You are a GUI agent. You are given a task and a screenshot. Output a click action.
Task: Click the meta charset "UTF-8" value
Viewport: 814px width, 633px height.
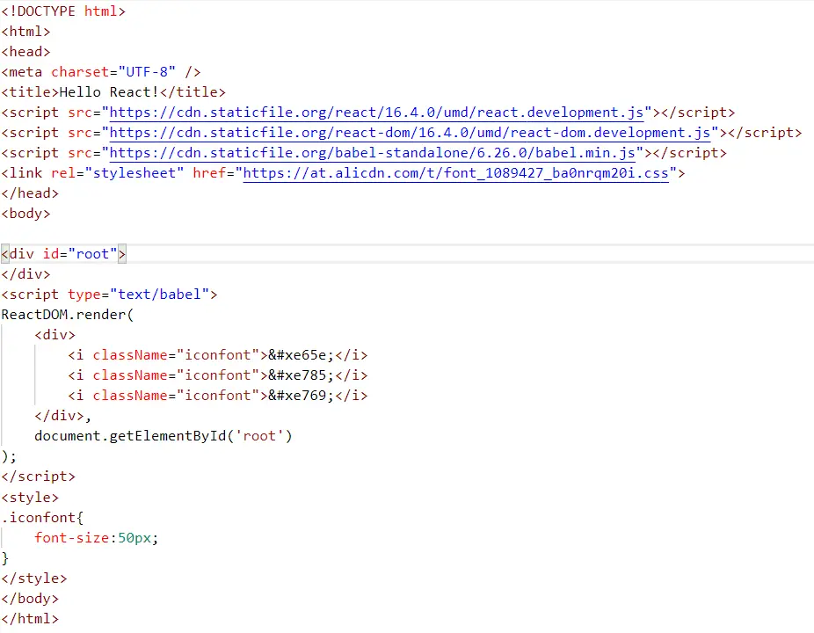coord(147,72)
